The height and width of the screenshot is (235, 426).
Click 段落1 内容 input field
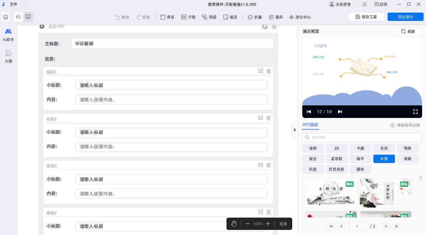click(172, 100)
